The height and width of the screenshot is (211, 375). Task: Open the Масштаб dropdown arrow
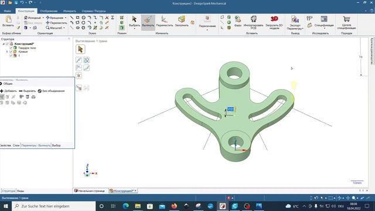click(64, 28)
